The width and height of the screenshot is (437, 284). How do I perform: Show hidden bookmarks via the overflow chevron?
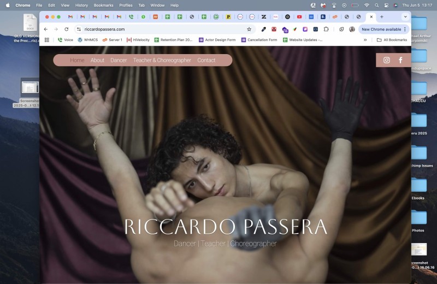tap(365, 40)
